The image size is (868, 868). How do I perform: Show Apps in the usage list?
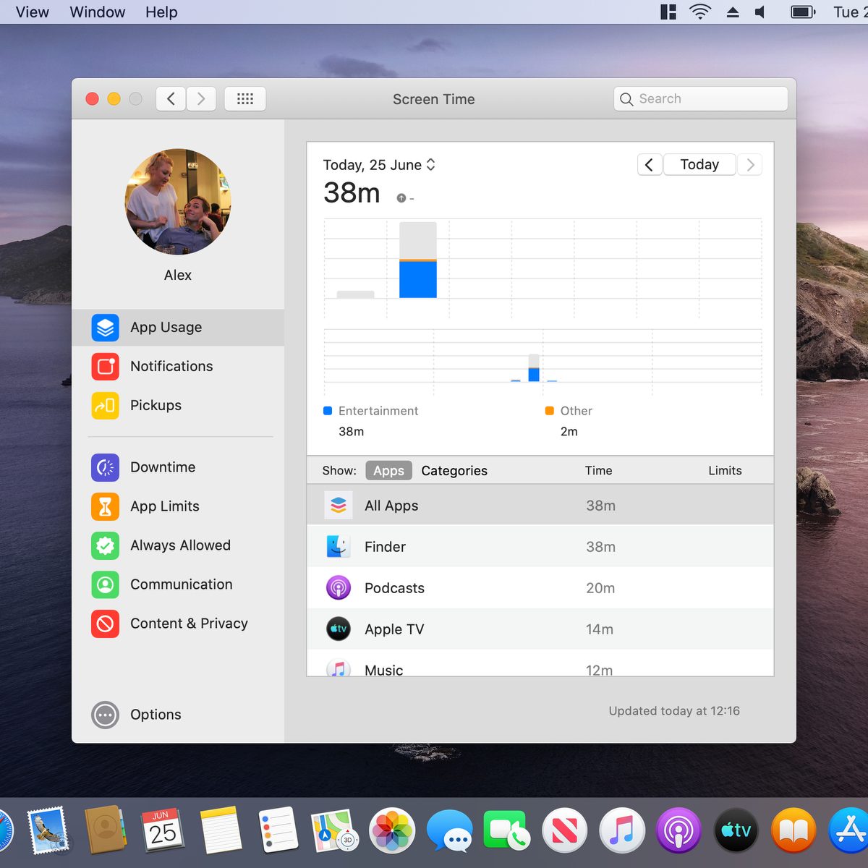coord(388,471)
